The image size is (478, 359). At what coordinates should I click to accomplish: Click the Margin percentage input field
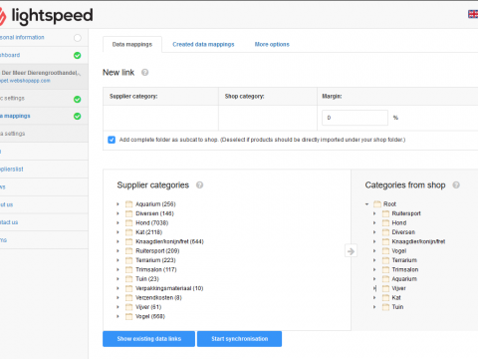(x=355, y=118)
